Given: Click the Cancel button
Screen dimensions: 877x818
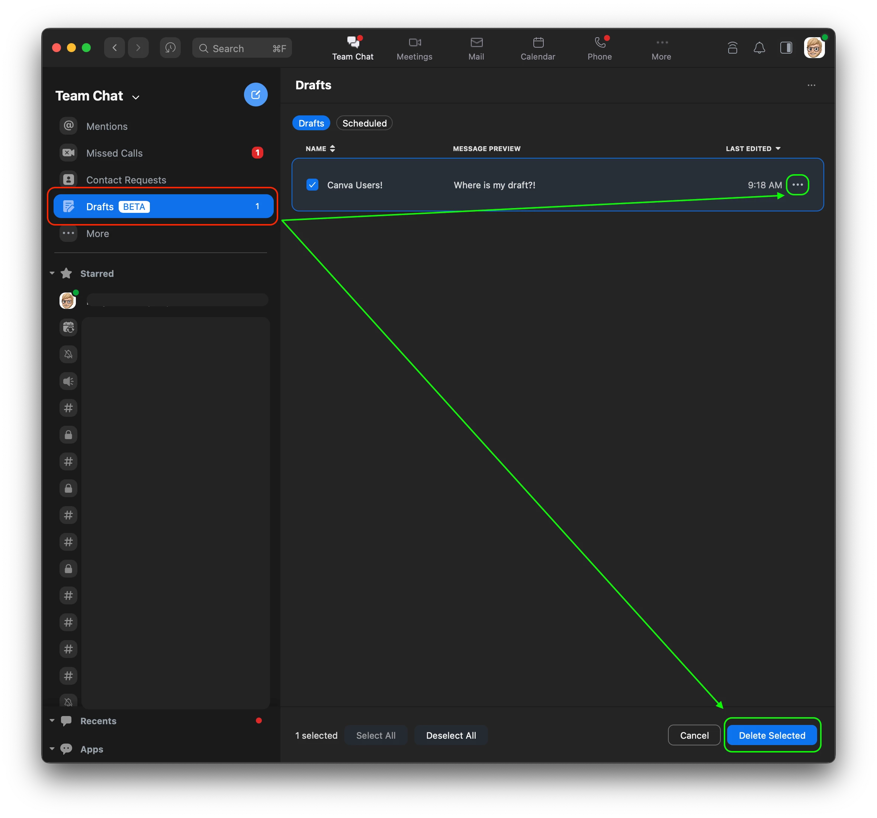Looking at the screenshot, I should pyautogui.click(x=694, y=735).
